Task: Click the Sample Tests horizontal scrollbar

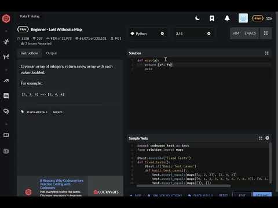Action: click(184, 186)
